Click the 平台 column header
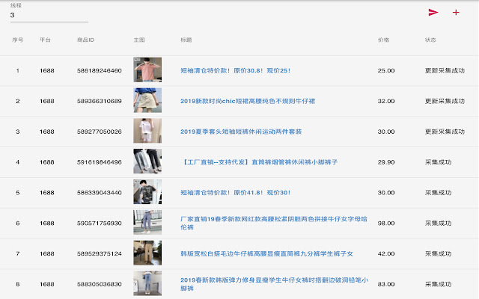This screenshot has height=299, width=479. pos(45,40)
